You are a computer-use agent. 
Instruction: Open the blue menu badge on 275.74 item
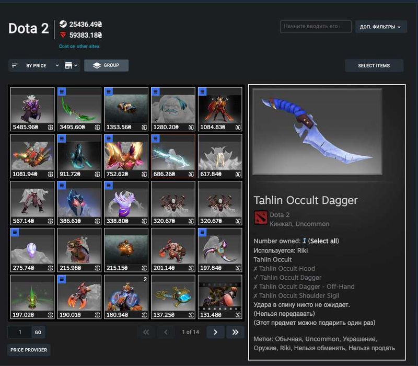click(15, 232)
